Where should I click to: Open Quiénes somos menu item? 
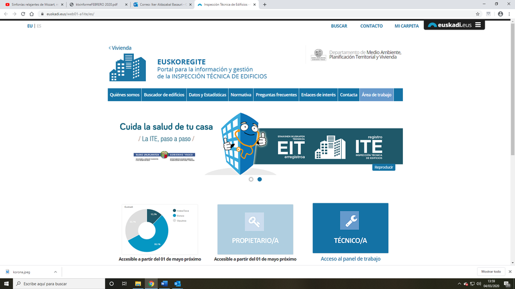point(125,95)
